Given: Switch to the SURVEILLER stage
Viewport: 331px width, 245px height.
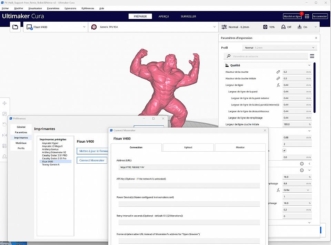Looking at the screenshot, I should (188, 17).
